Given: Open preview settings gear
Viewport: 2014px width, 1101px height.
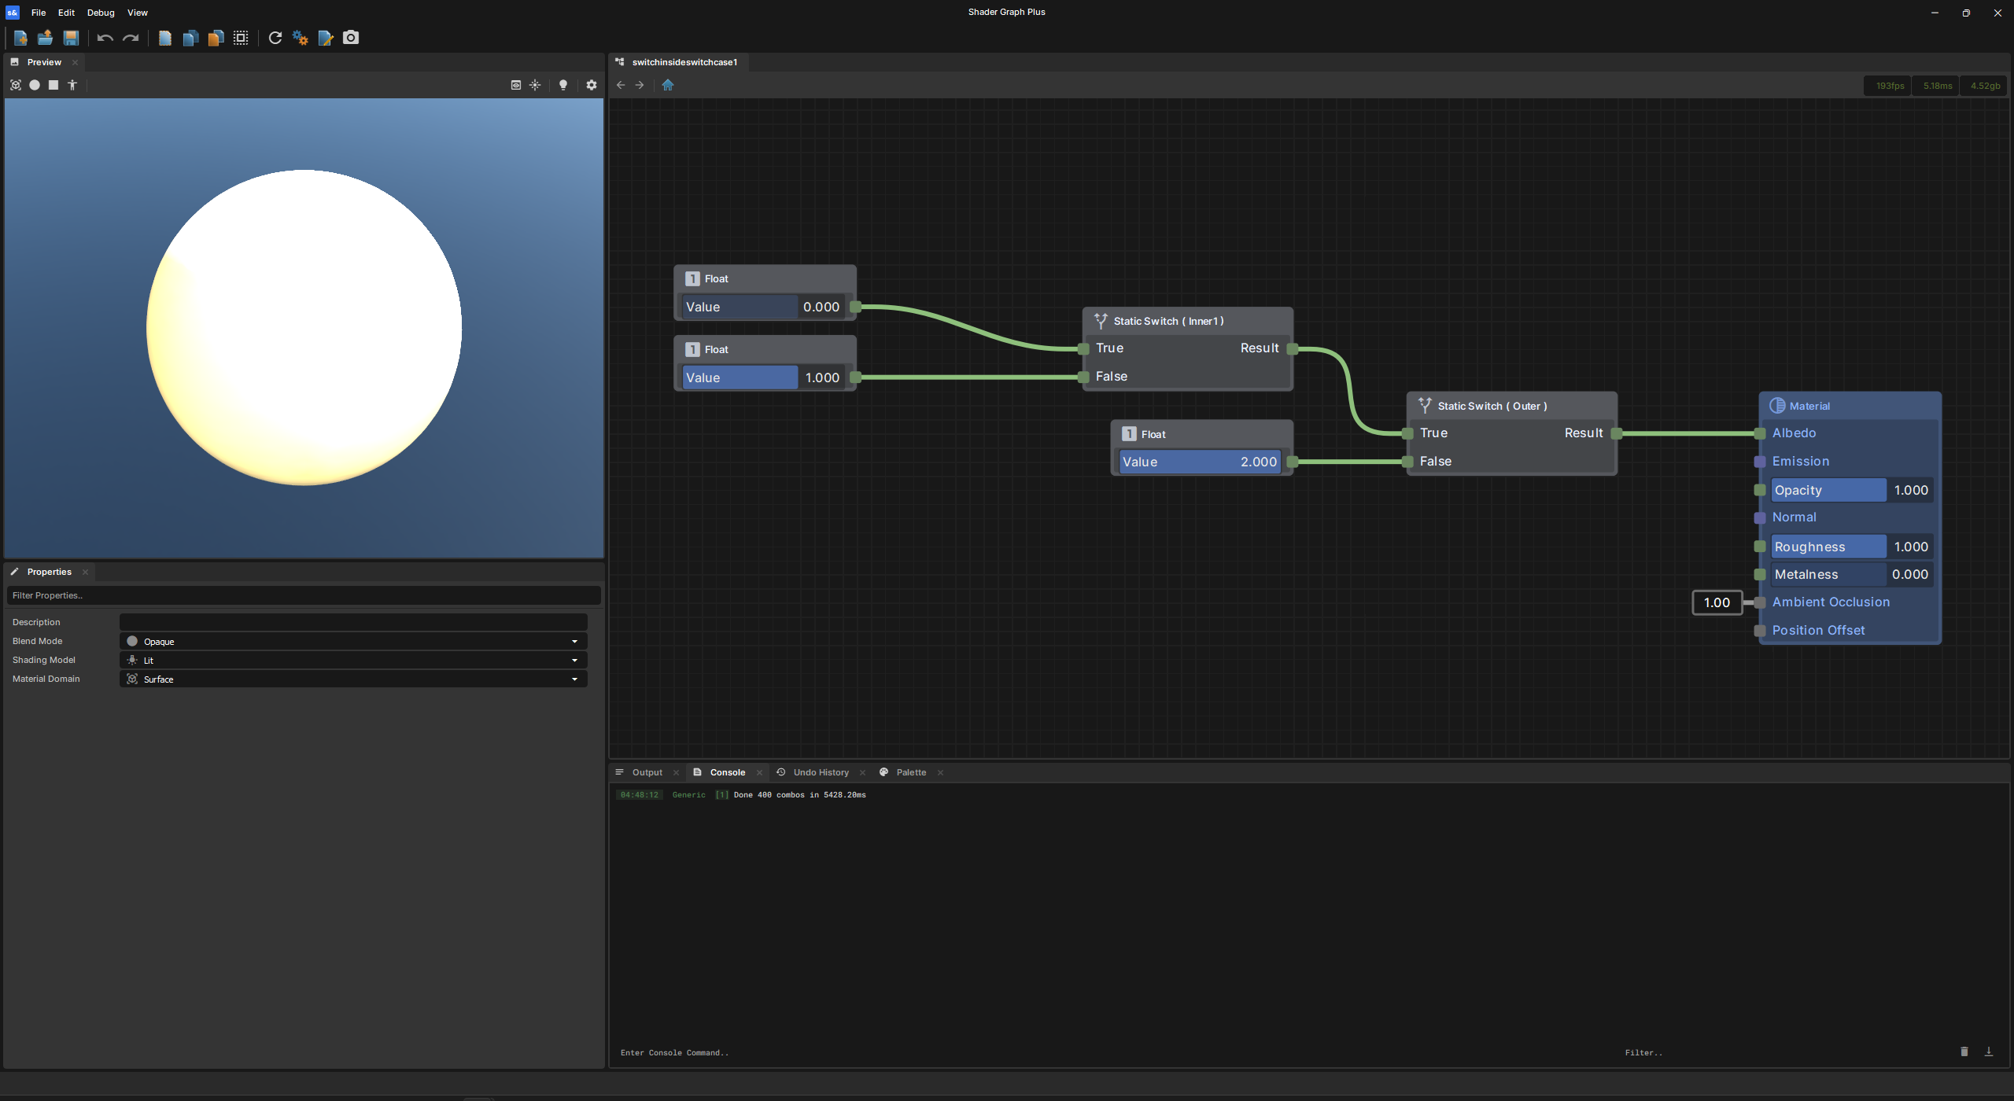Looking at the screenshot, I should (592, 85).
